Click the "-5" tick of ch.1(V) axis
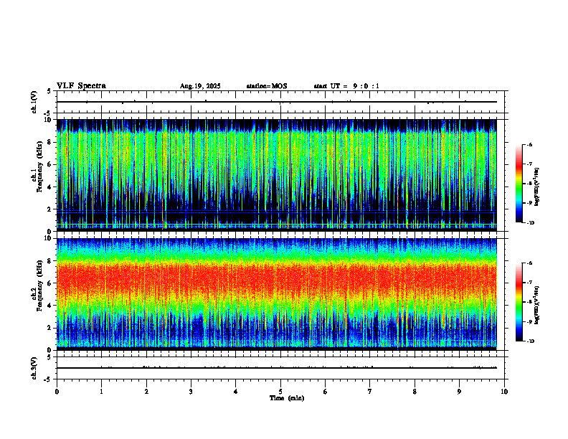This screenshot has width=568, height=439. point(47,113)
